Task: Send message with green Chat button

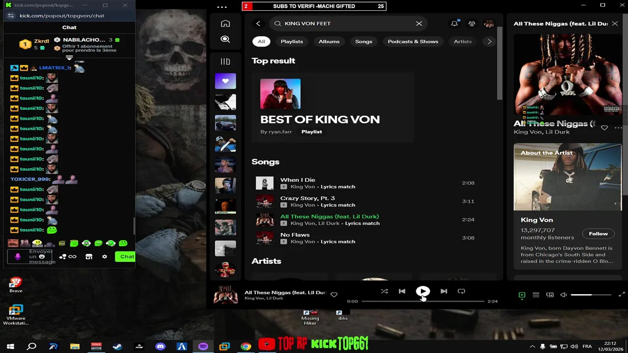Action: coord(125,256)
